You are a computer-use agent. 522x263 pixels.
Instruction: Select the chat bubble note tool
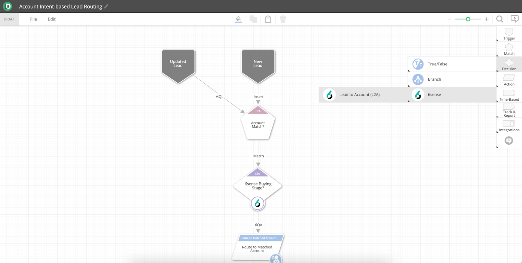coord(509,140)
